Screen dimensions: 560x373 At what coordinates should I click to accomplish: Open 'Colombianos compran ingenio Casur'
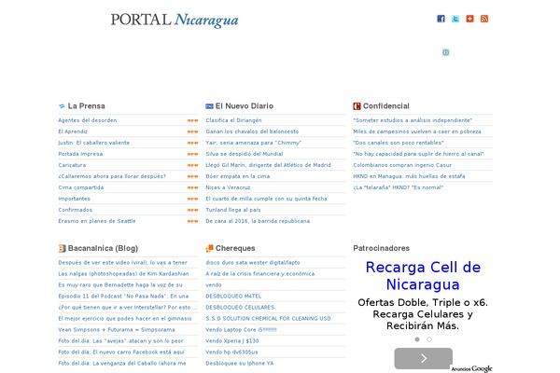tap(402, 165)
